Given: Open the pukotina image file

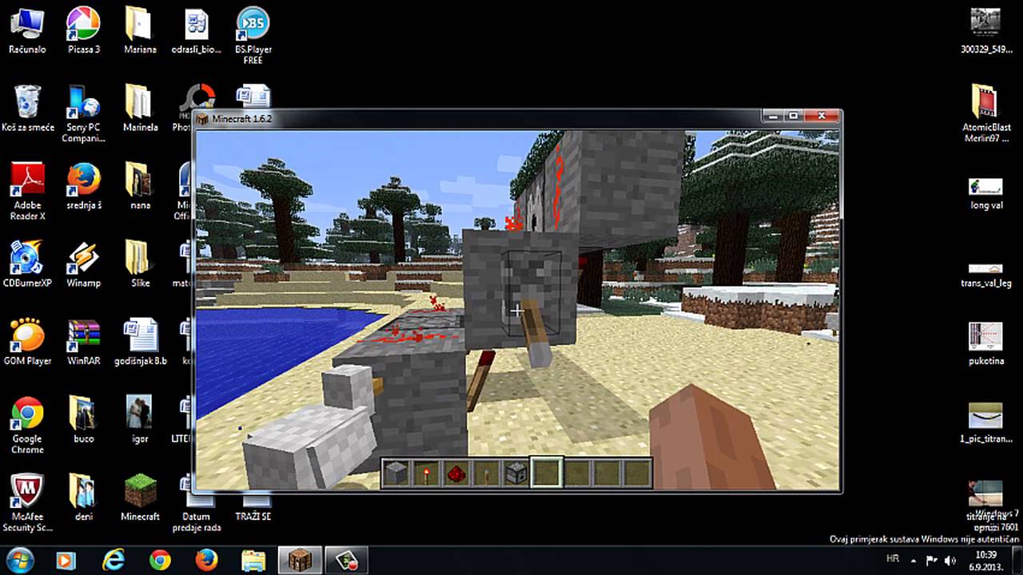Looking at the screenshot, I should [x=986, y=343].
